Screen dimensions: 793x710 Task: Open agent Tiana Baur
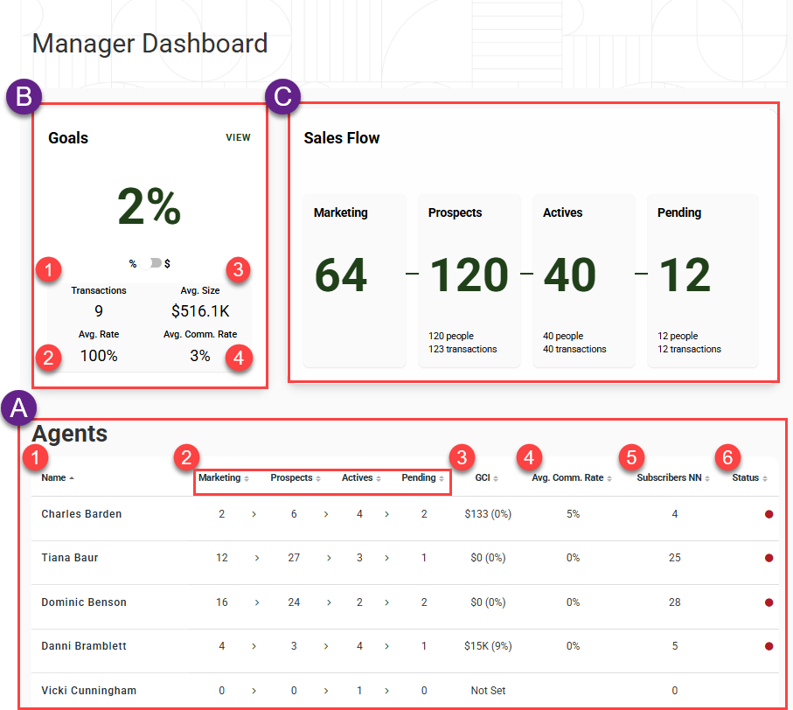click(70, 558)
